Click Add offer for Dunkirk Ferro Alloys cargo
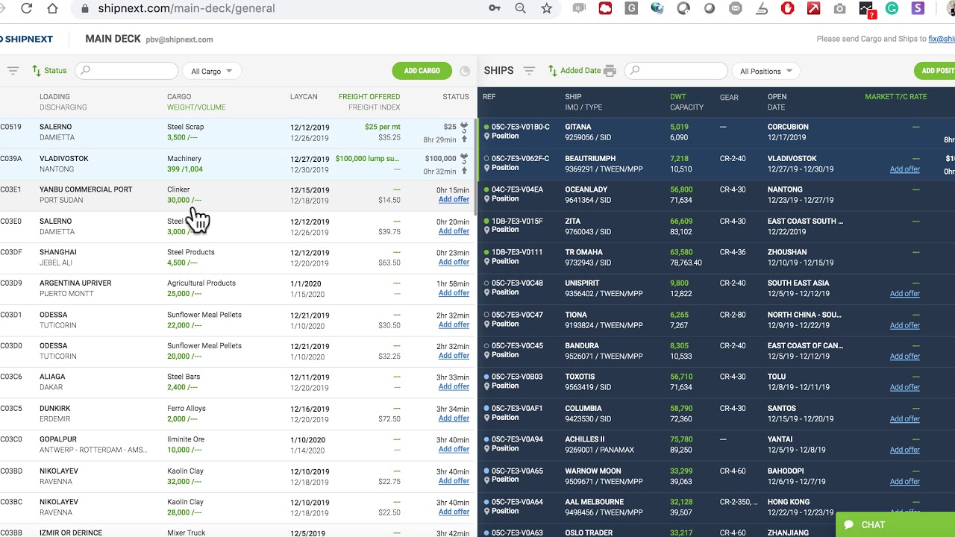The height and width of the screenshot is (537, 955). 454,418
